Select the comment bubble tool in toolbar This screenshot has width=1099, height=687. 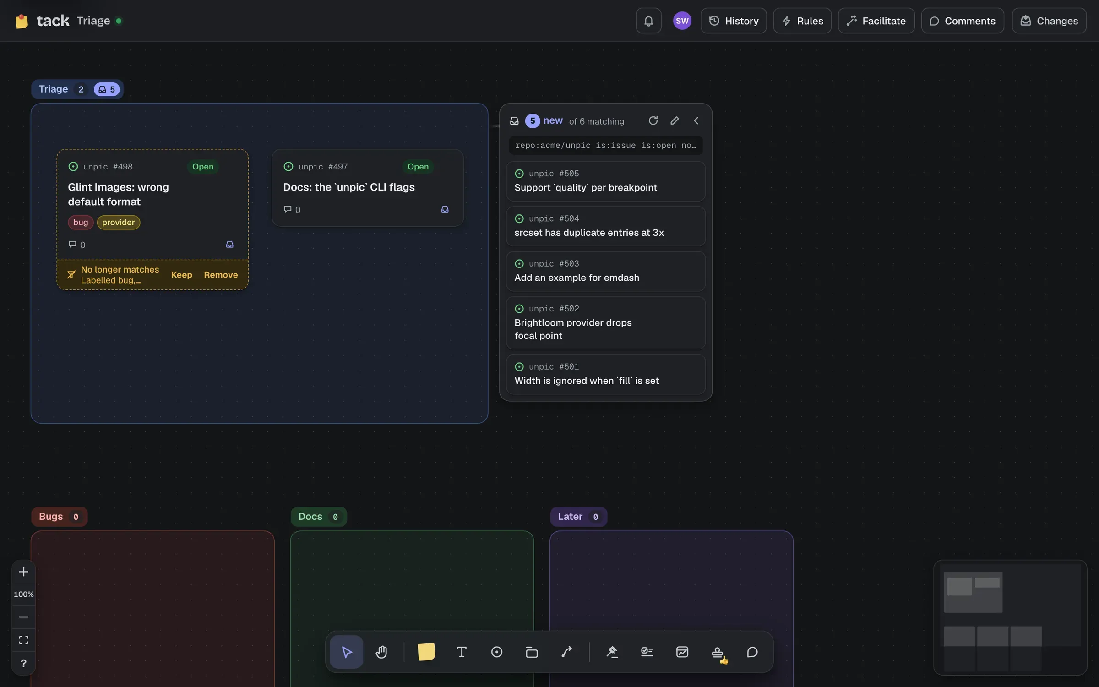tap(752, 652)
